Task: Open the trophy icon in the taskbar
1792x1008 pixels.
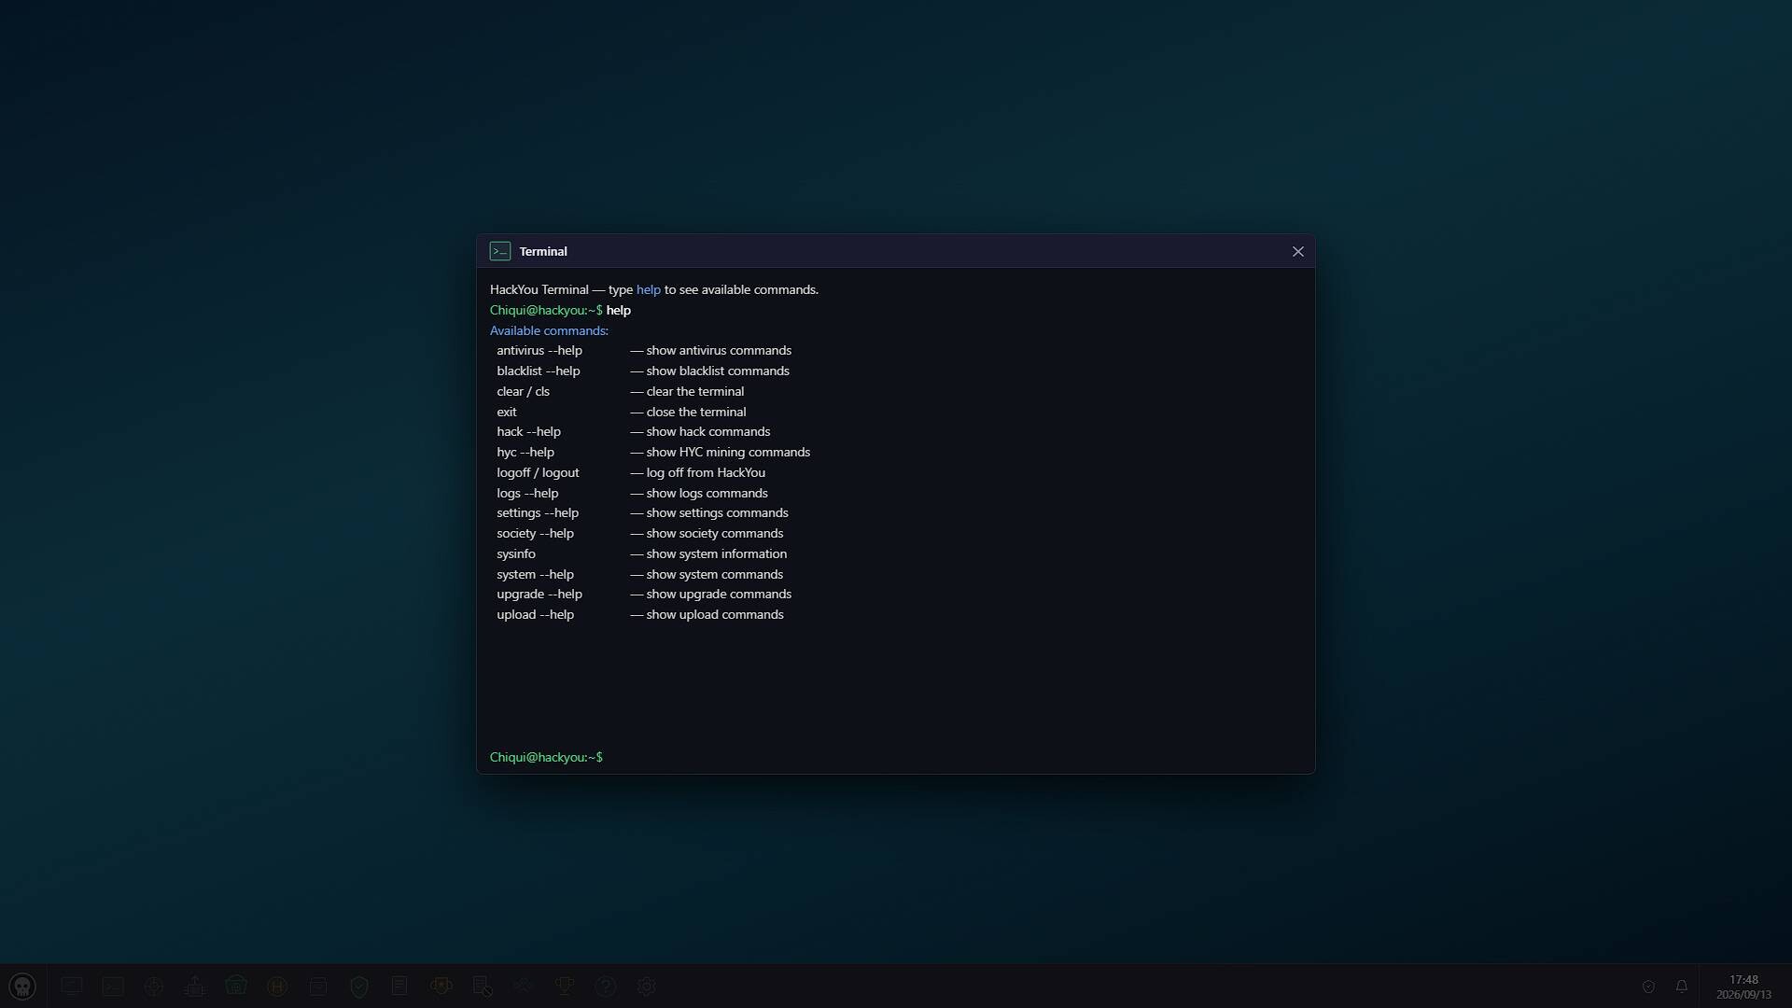Action: [x=565, y=987]
